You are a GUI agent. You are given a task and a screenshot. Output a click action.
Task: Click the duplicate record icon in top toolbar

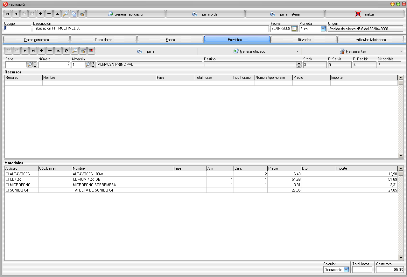74,14
